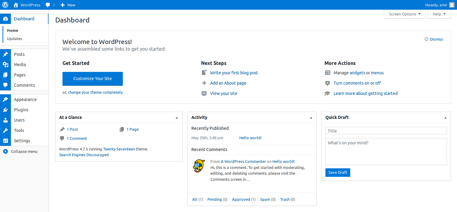This screenshot has width=457, height=212.
Task: Click the Quick Draft Title field
Action: [386, 131]
